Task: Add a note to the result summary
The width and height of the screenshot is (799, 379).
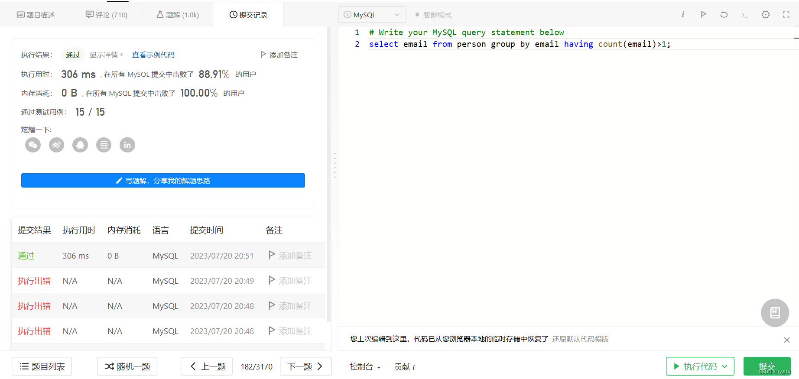Action: point(279,55)
